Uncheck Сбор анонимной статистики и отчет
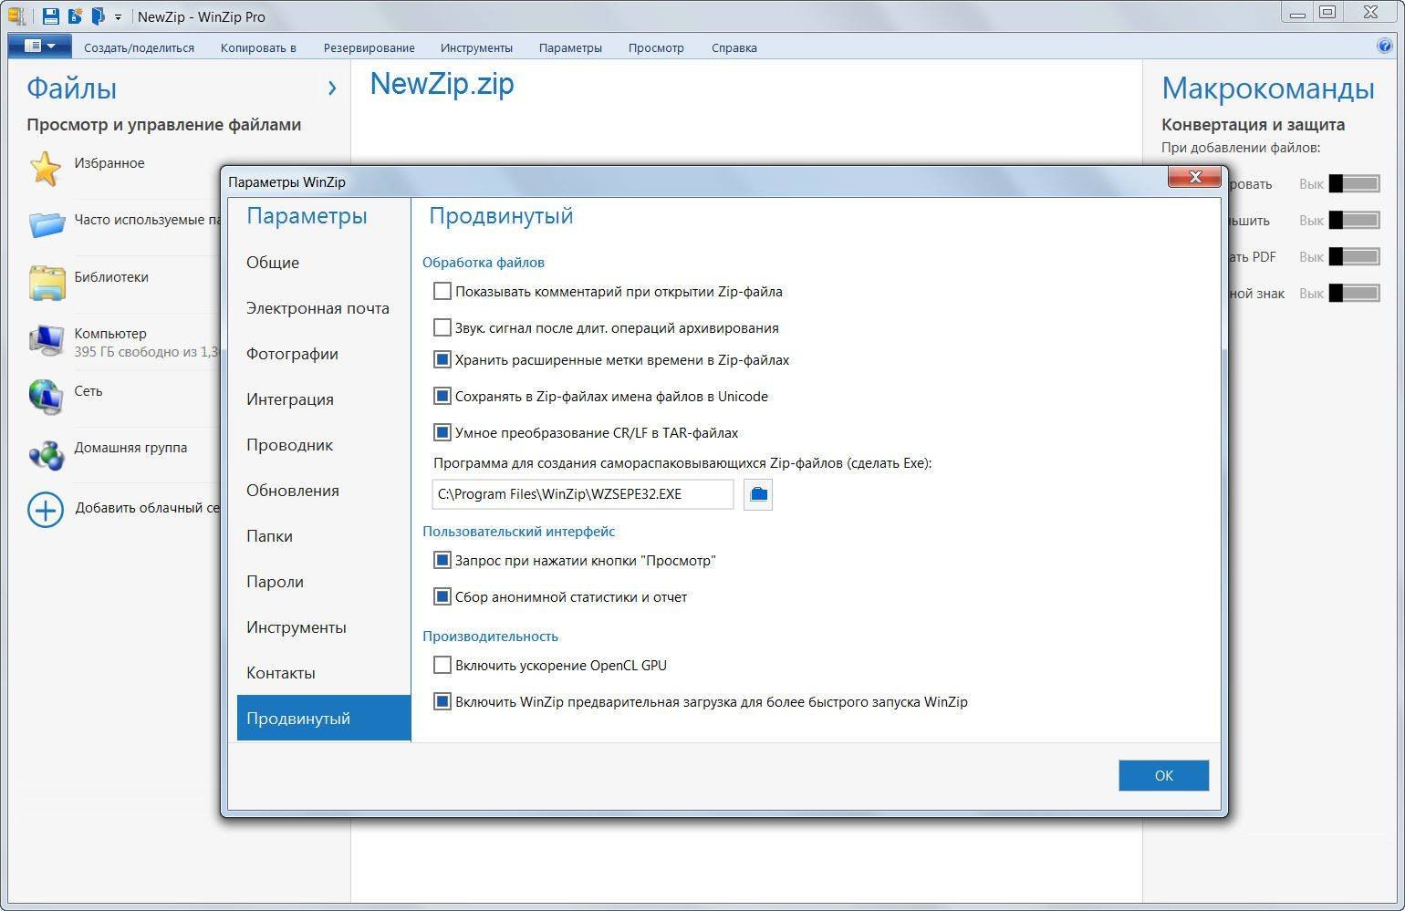 pos(442,597)
